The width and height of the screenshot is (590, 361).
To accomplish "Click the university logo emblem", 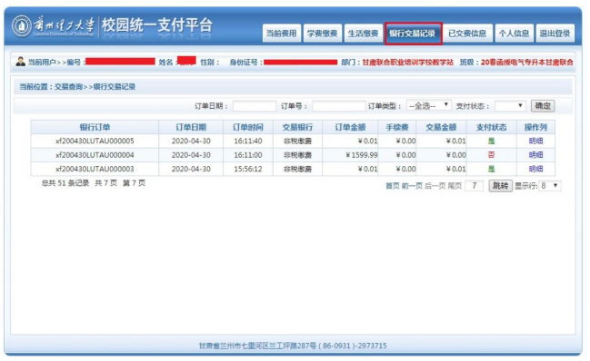I will tap(21, 26).
